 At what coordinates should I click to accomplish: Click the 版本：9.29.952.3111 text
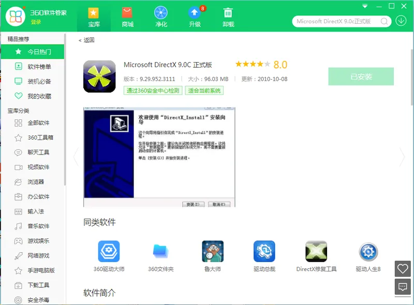click(150, 79)
